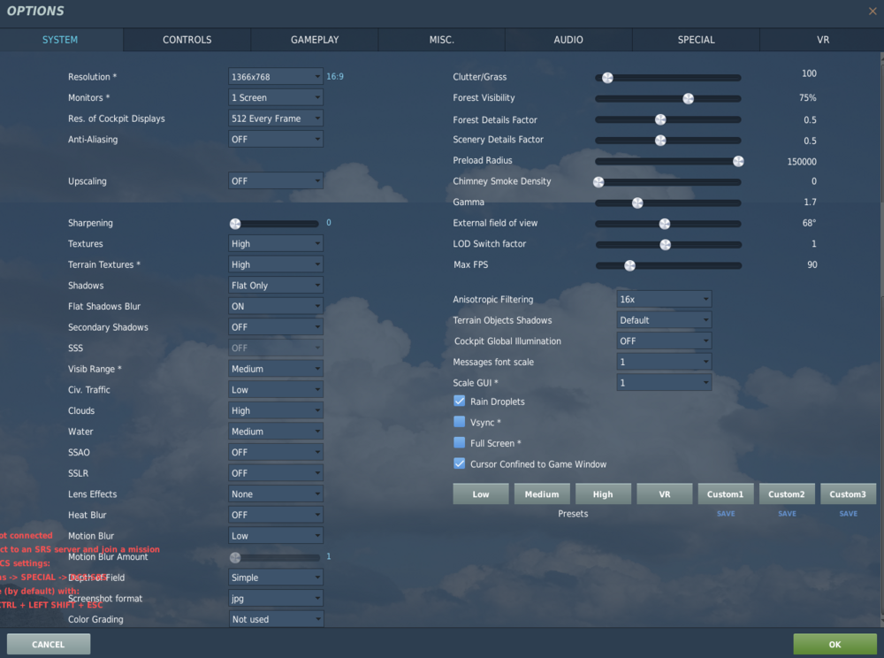
Task: Select the System tab
Action: (x=60, y=40)
